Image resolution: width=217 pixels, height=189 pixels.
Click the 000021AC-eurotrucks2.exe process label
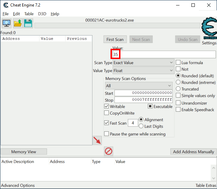point(110,20)
